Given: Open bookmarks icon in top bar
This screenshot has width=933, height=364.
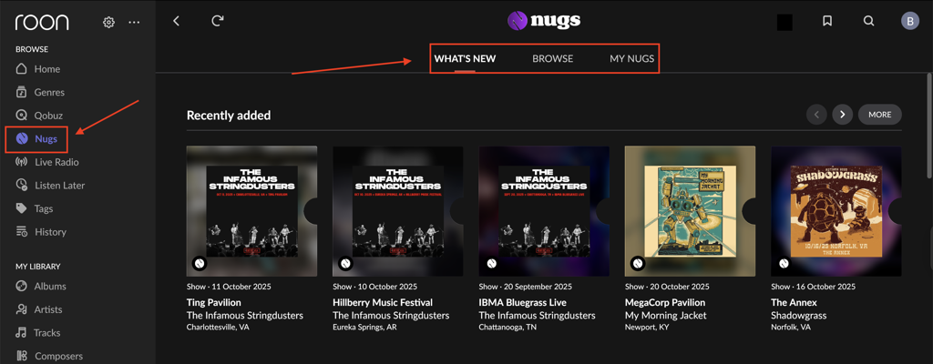Looking at the screenshot, I should click(x=827, y=21).
